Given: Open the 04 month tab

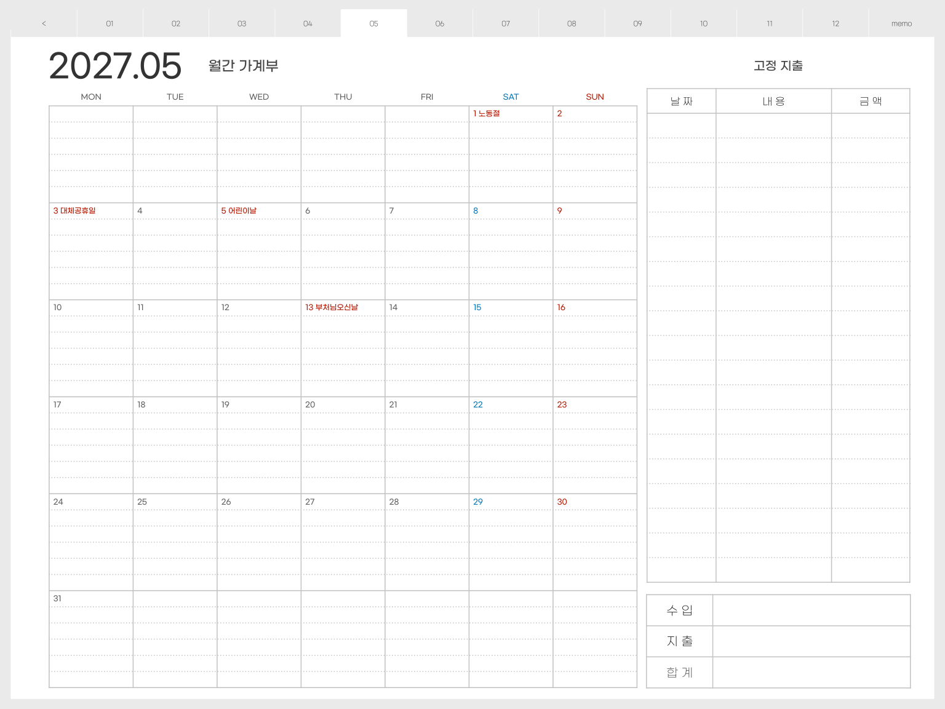Looking at the screenshot, I should click(308, 23).
